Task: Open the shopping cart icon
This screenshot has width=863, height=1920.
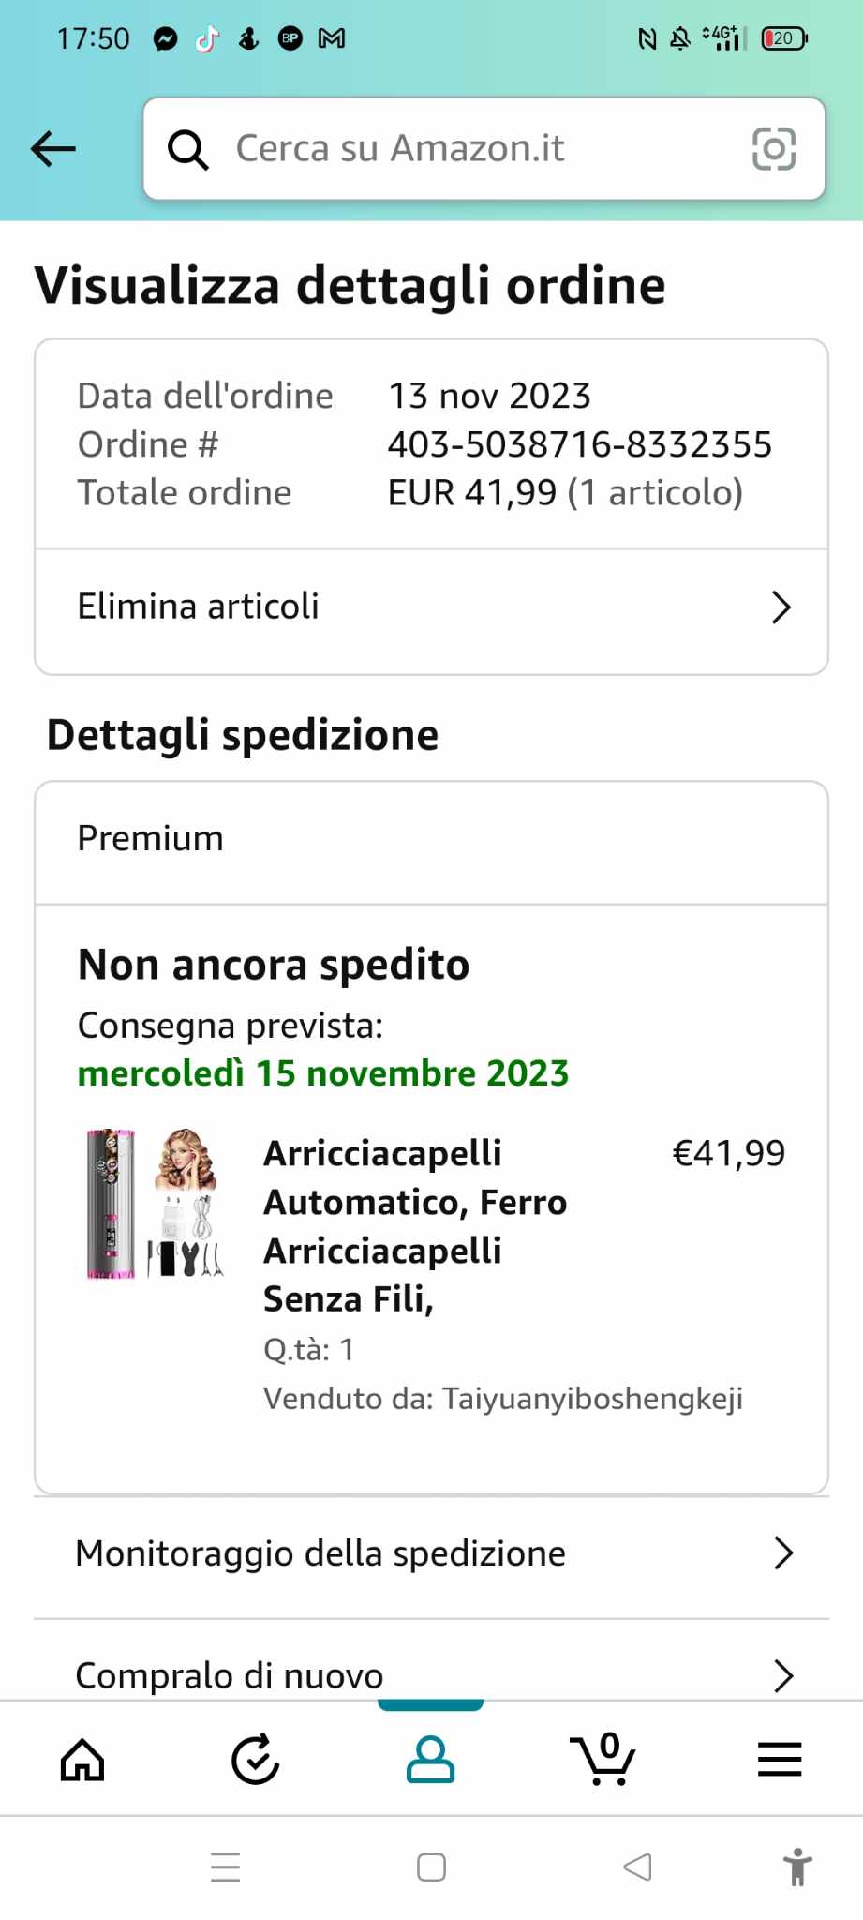Action: click(x=603, y=1760)
